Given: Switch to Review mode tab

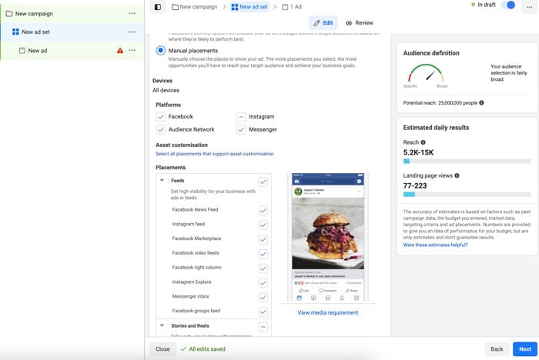Looking at the screenshot, I should [360, 23].
